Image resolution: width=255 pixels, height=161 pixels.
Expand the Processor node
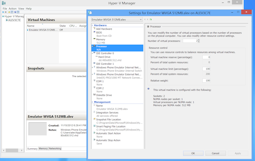(92, 46)
